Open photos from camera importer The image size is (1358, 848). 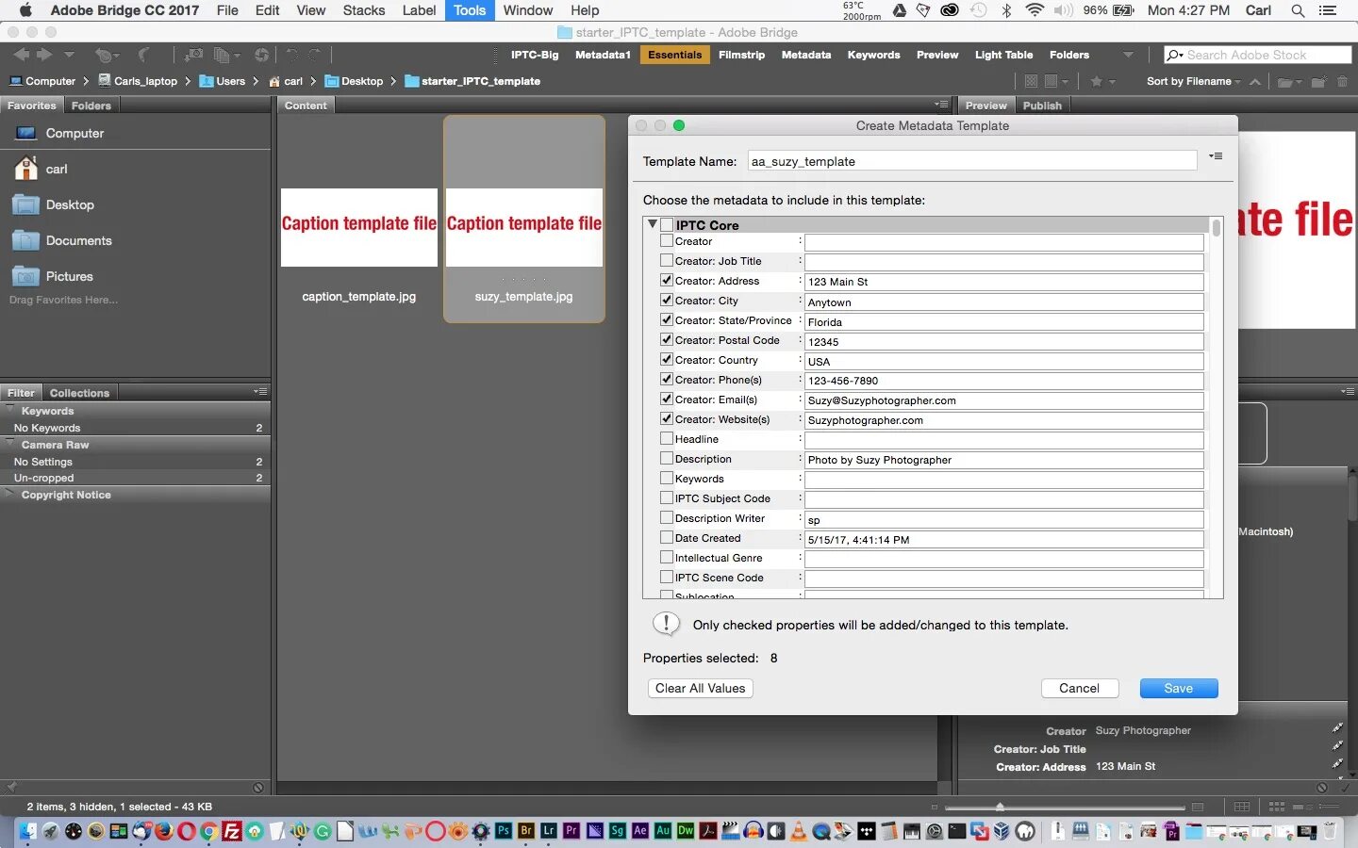coord(193,55)
